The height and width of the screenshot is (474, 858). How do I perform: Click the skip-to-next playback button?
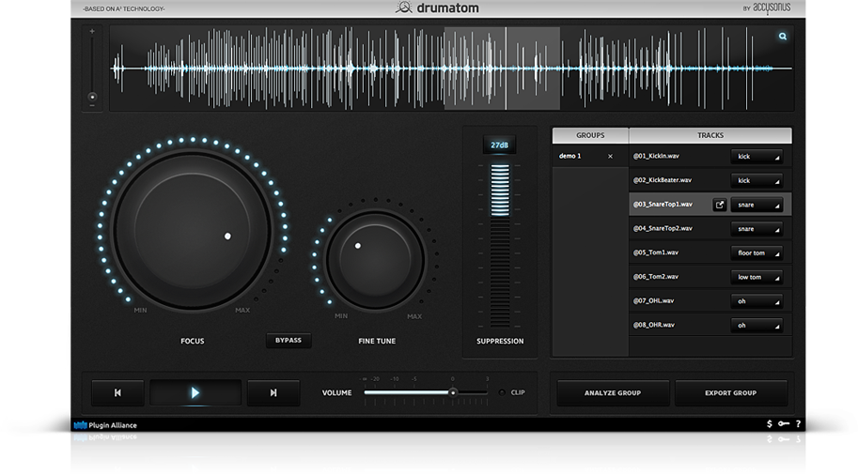[273, 392]
